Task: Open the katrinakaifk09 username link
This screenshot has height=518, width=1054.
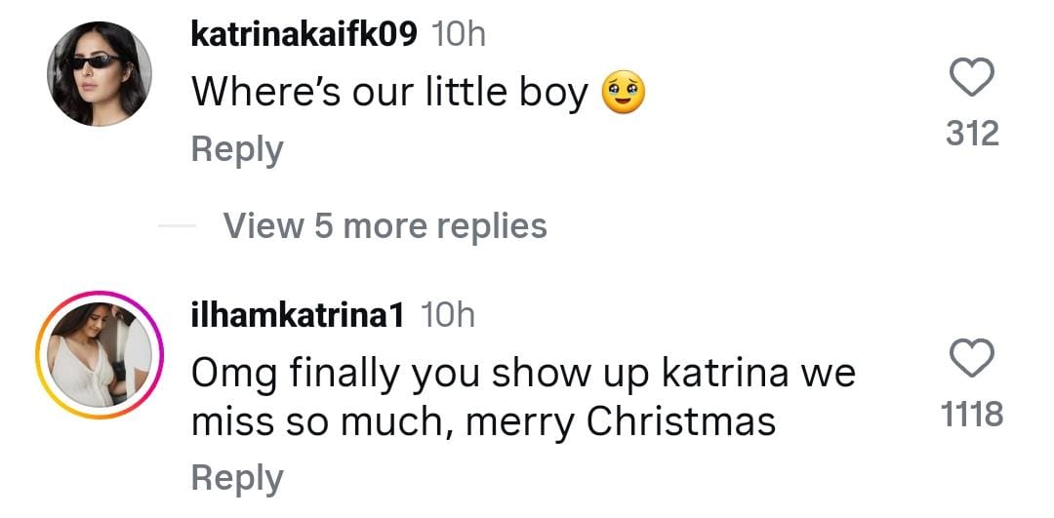Action: tap(305, 35)
